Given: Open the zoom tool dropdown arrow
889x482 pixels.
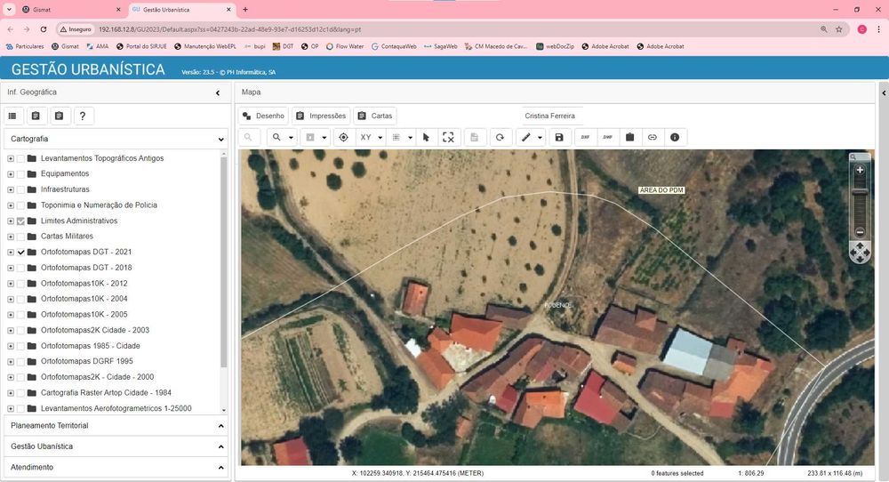Looking at the screenshot, I should pyautogui.click(x=291, y=137).
